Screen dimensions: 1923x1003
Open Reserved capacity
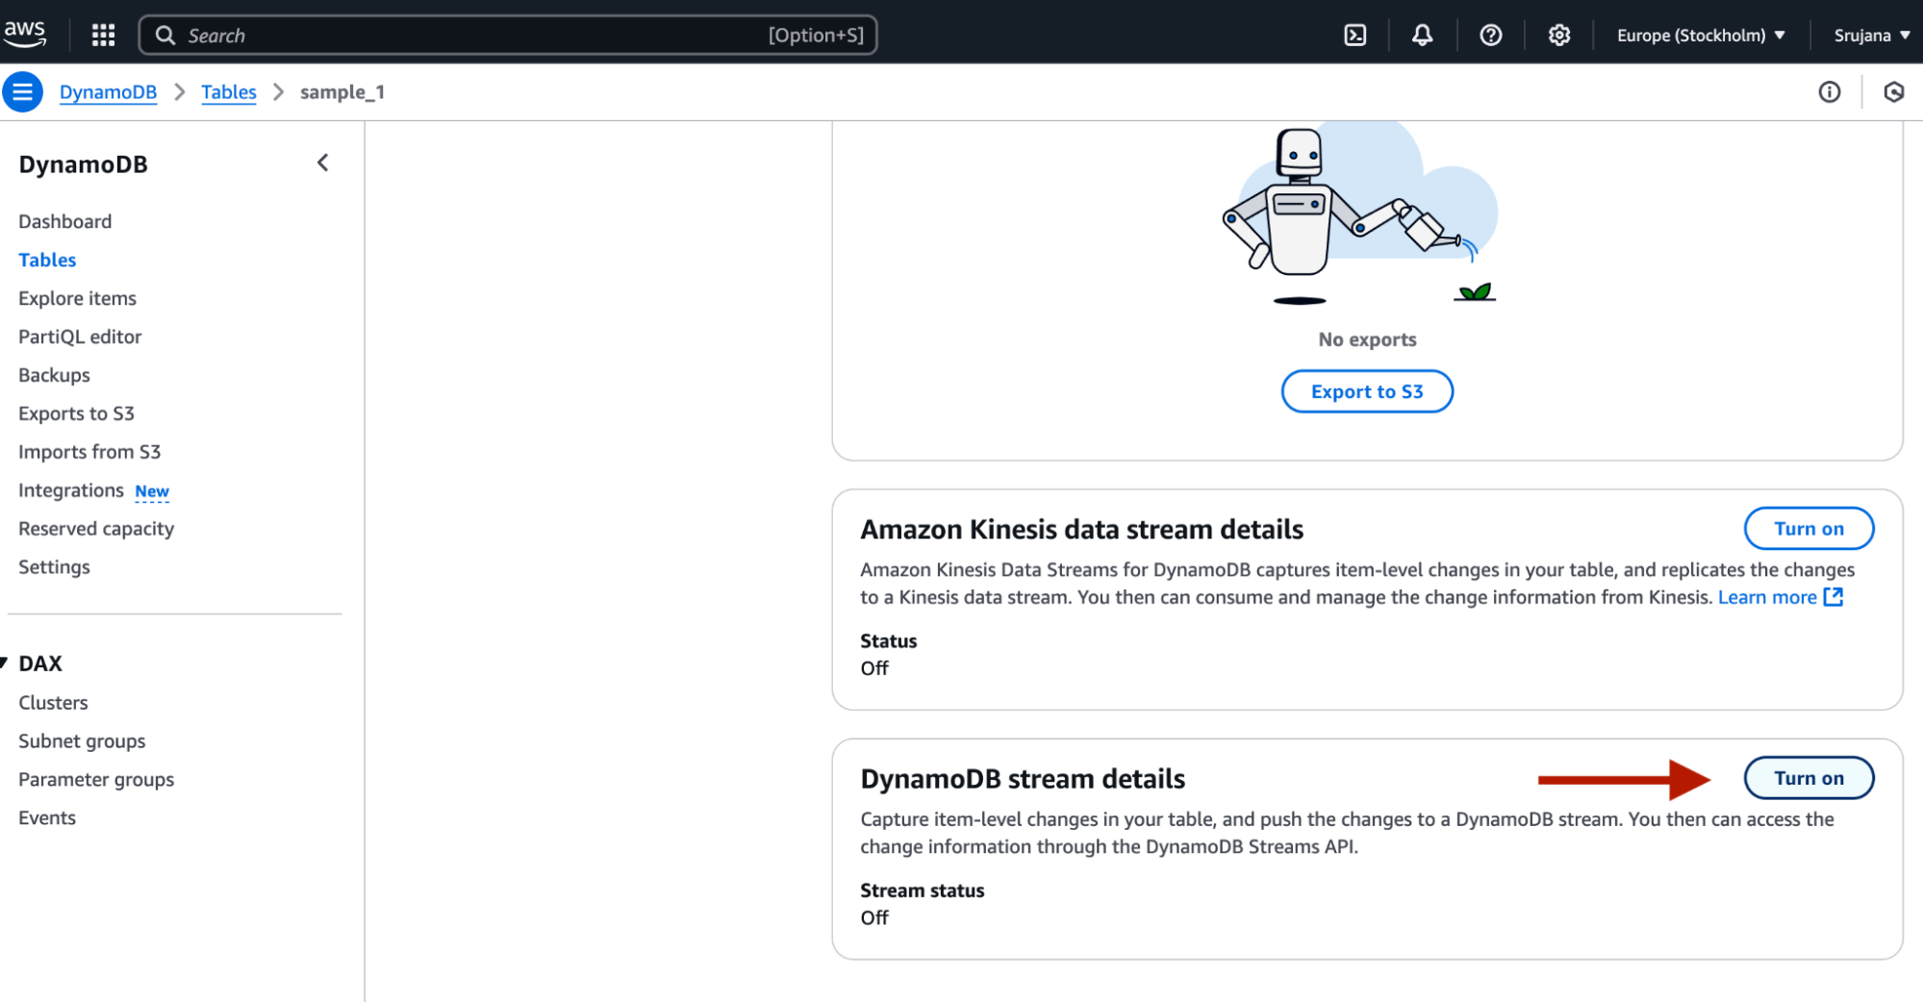(96, 529)
